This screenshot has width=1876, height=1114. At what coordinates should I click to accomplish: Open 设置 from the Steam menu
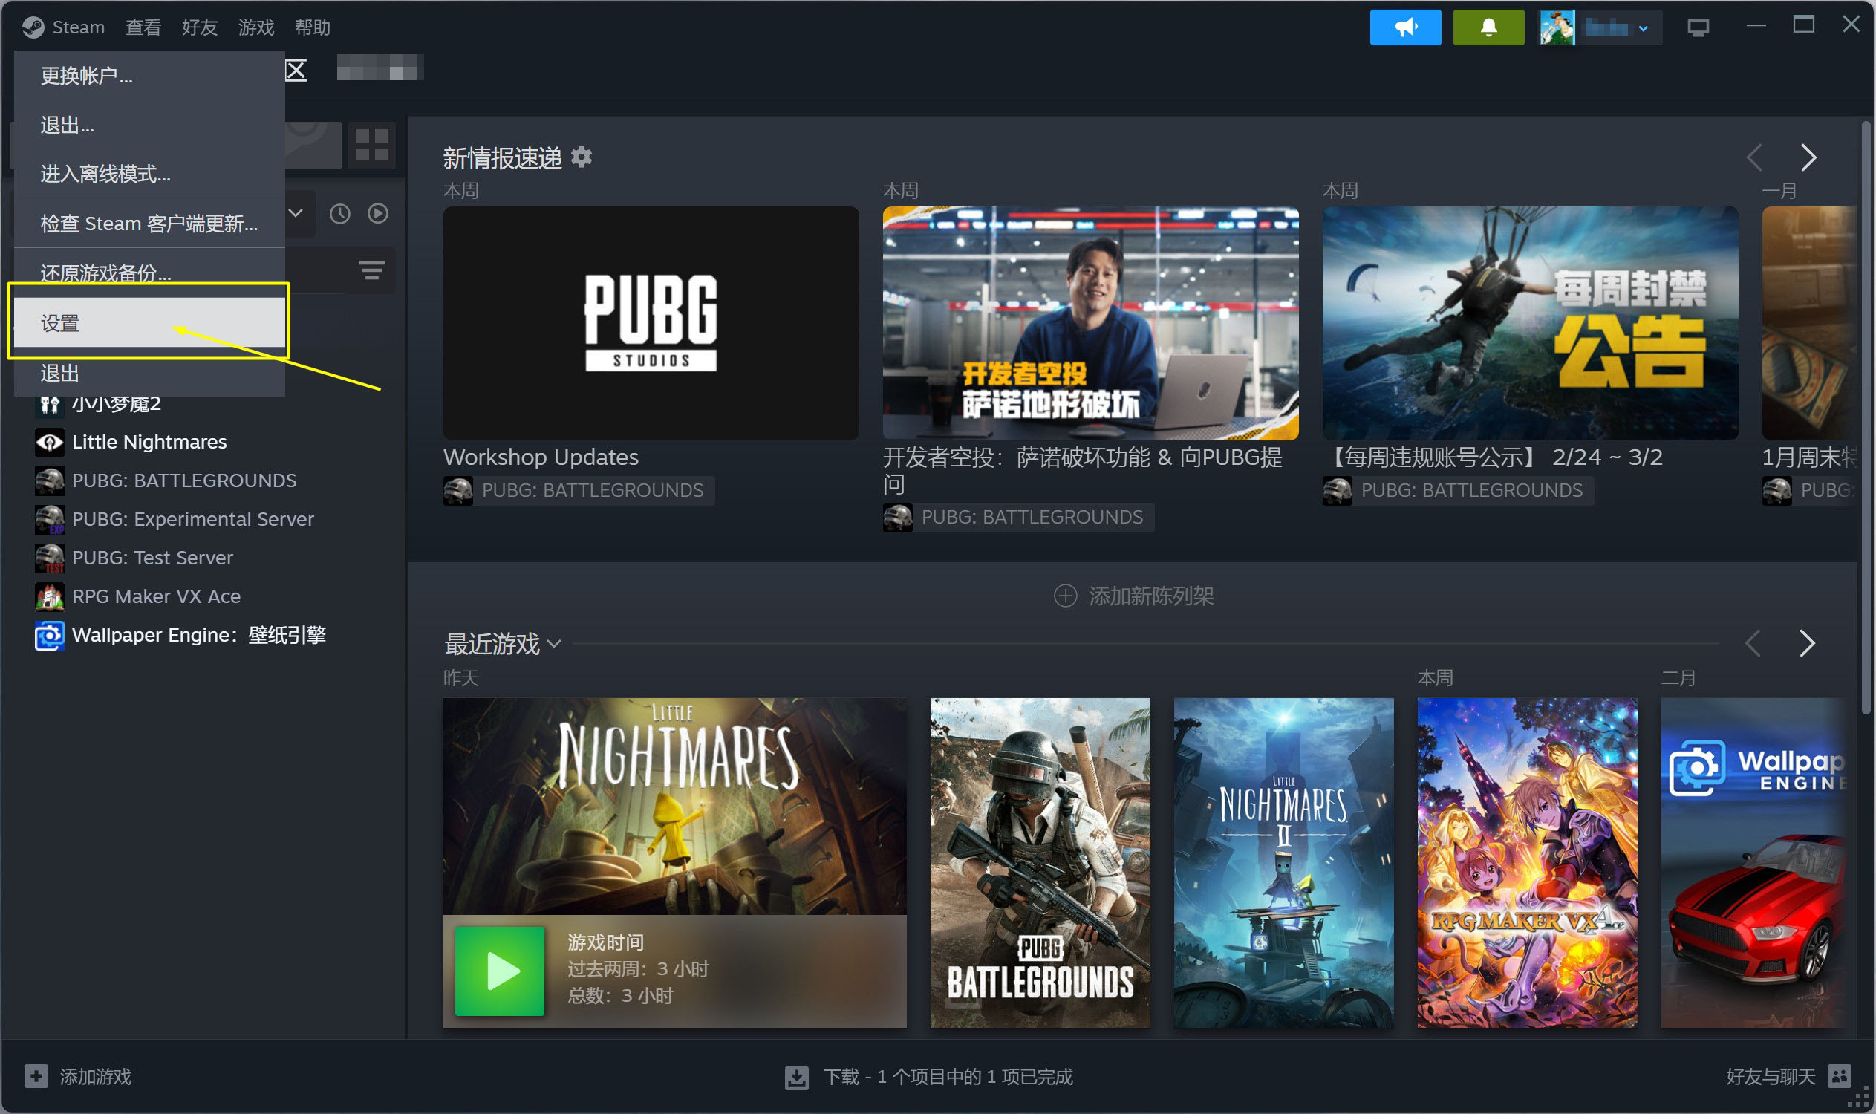(x=149, y=323)
